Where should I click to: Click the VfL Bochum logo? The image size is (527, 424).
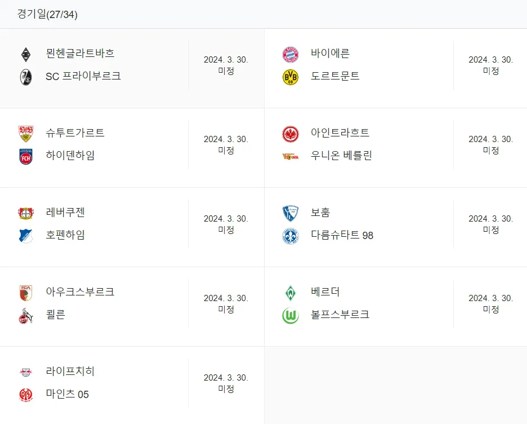pos(291,213)
